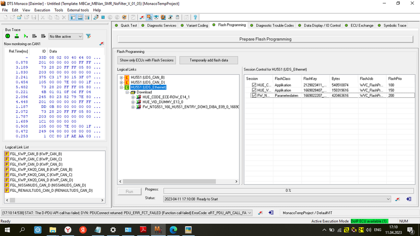Expand HU5S1 (UDS_CAN_B) tree node
The image size is (420, 236).
point(121,77)
